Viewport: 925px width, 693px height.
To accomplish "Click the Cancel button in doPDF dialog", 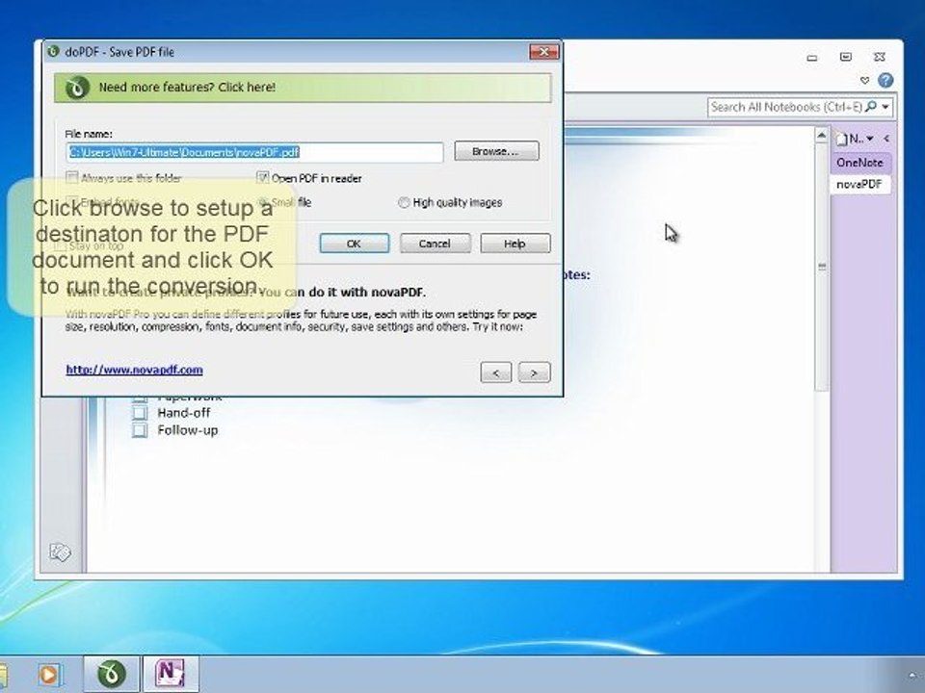I will pyautogui.click(x=435, y=244).
